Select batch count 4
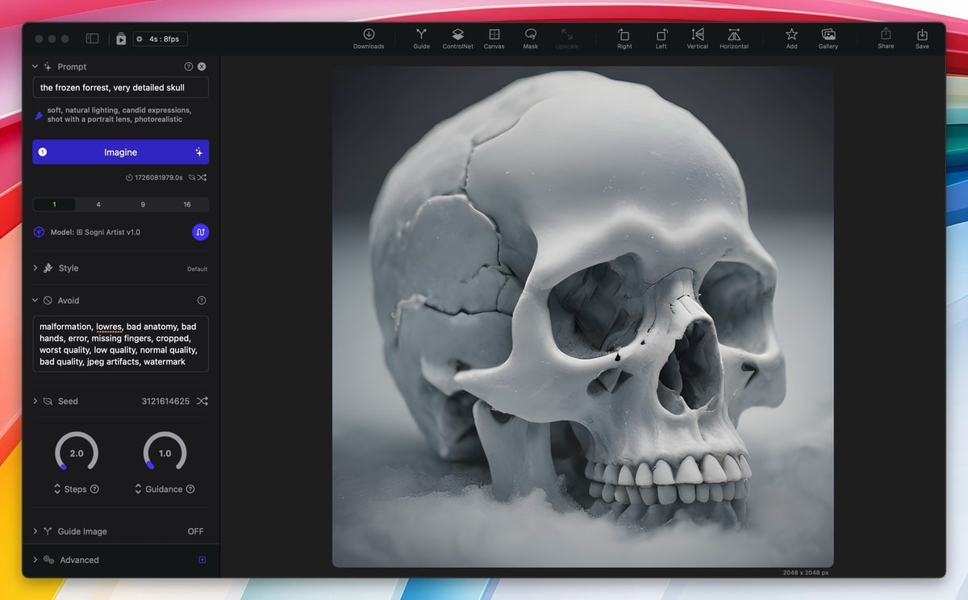 98,205
